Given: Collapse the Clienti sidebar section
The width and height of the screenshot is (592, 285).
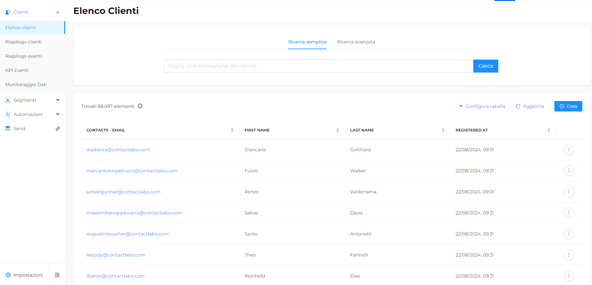Looking at the screenshot, I should (58, 12).
